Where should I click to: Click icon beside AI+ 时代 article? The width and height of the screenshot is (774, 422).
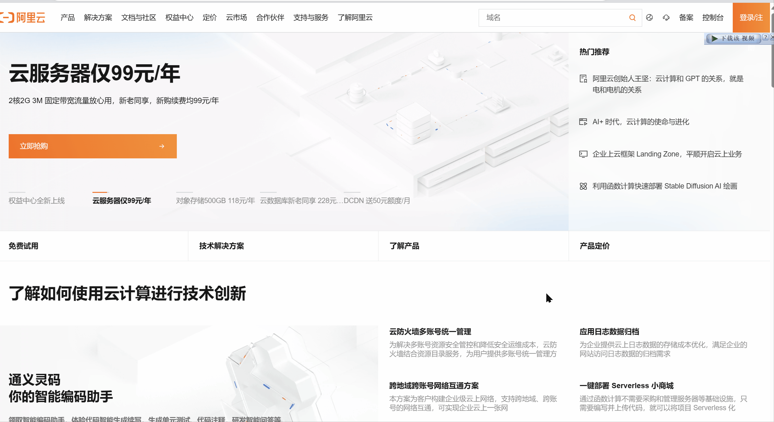tap(583, 122)
